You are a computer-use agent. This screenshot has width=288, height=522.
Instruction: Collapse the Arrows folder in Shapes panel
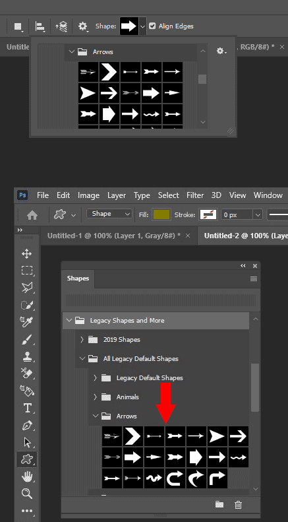(x=96, y=416)
